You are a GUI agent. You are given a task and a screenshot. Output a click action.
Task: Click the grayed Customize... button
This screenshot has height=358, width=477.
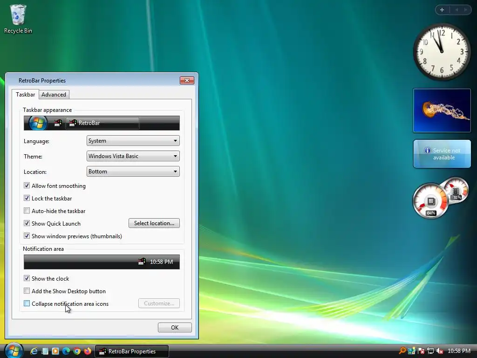point(159,303)
